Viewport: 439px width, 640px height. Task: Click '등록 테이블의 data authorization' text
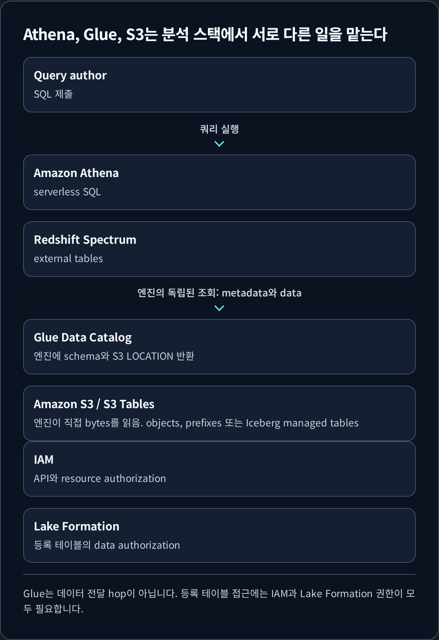tap(107, 545)
